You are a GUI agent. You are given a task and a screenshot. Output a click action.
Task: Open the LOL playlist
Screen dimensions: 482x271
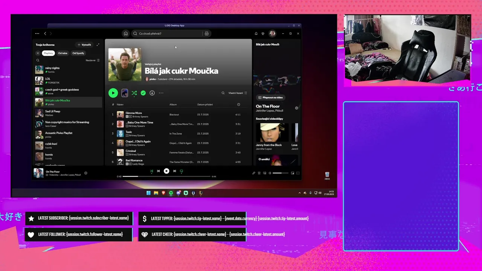pos(68,81)
